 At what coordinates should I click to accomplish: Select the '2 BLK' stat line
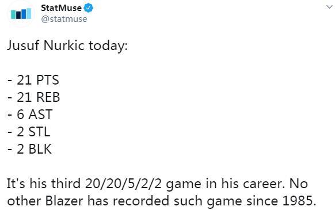[29, 149]
